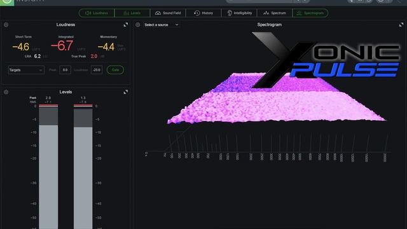Open the Targets preset dropdown

pyautogui.click(x=26, y=70)
